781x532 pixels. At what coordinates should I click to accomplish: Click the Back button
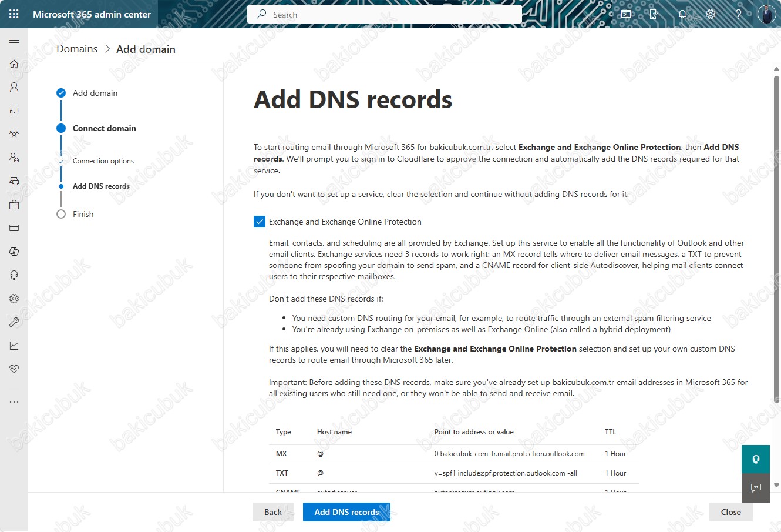(x=273, y=512)
